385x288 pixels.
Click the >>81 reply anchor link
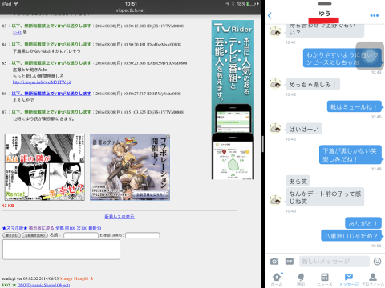17,33
